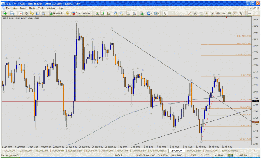Click the New Order button
This screenshot has height=158, width=261.
(x=57, y=13)
